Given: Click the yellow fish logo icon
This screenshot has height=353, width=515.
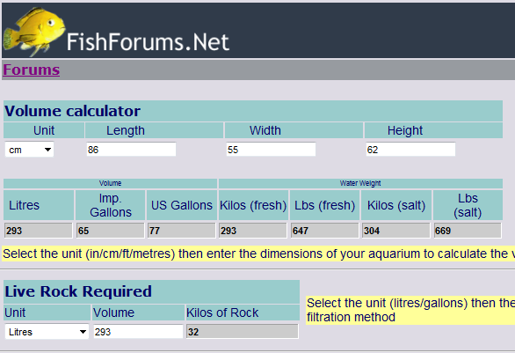Looking at the screenshot, I should click(x=33, y=32).
